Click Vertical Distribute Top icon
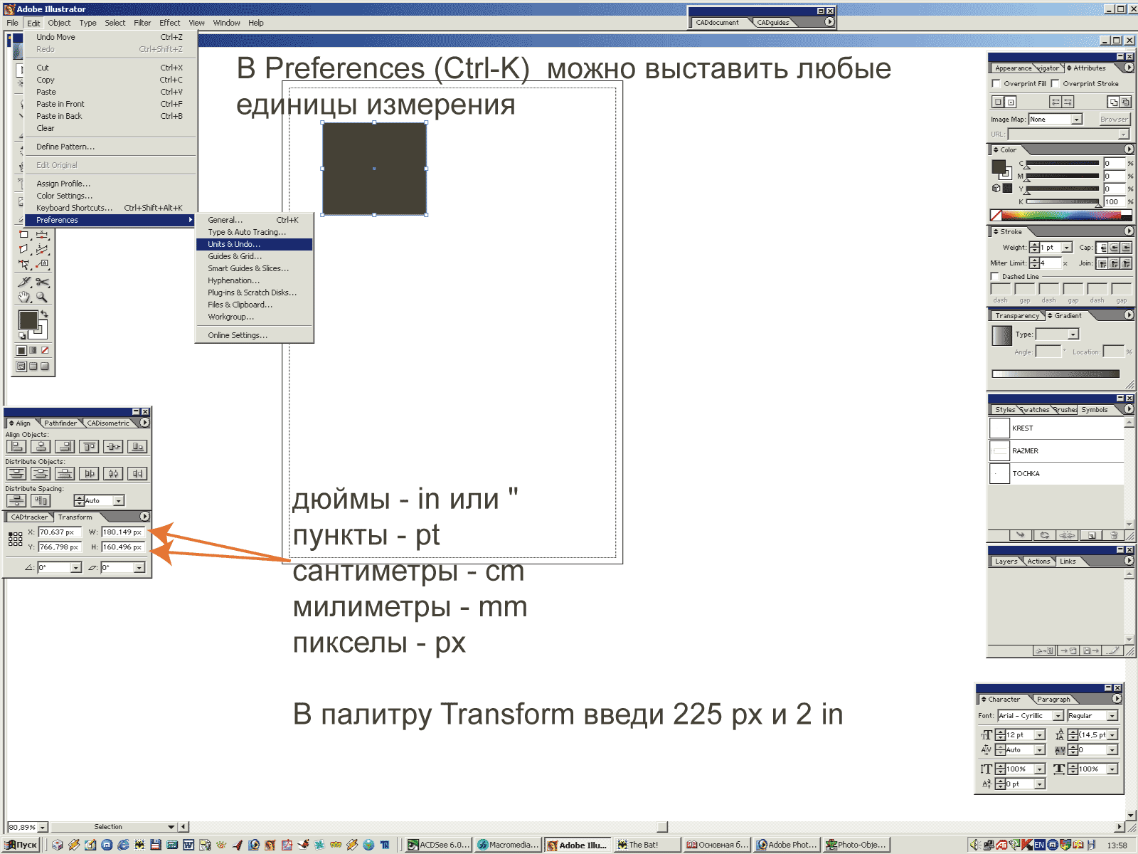 pos(16,474)
